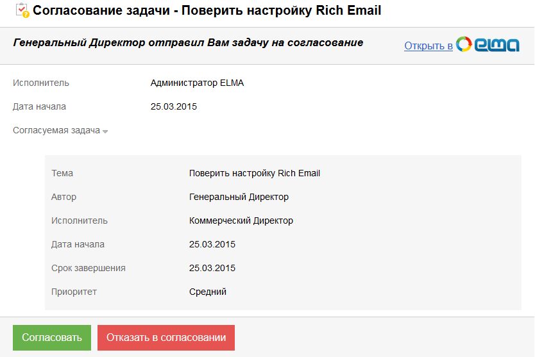Click the "Поверить настройку Rich Email" subject value
This screenshot has height=357, width=535.
(x=255, y=173)
